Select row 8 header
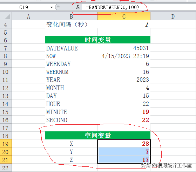 (6, 56)
